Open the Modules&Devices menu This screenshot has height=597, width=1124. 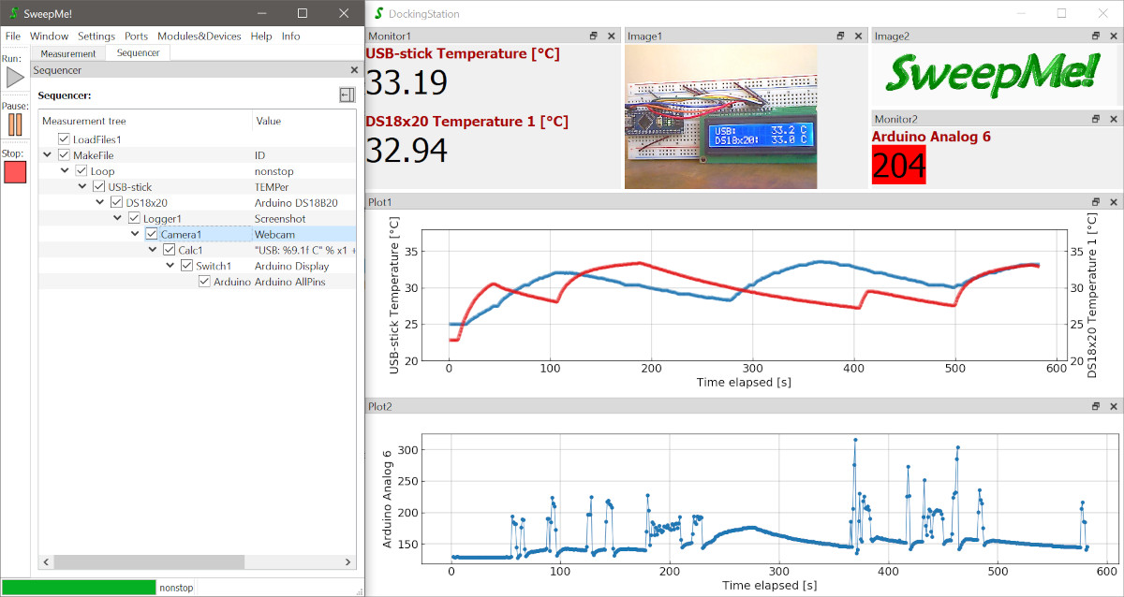point(199,36)
